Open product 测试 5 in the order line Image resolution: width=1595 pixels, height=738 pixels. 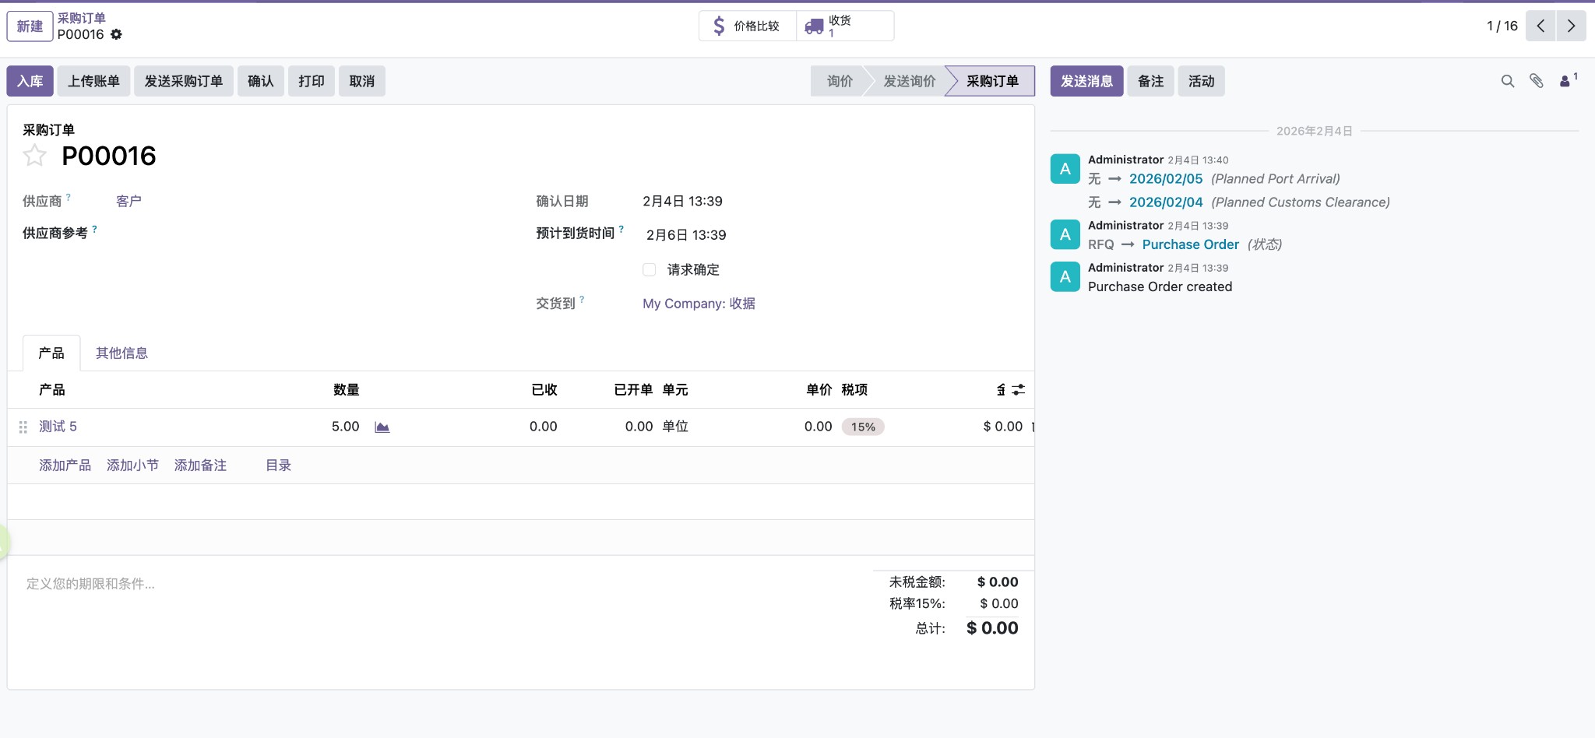pos(58,427)
